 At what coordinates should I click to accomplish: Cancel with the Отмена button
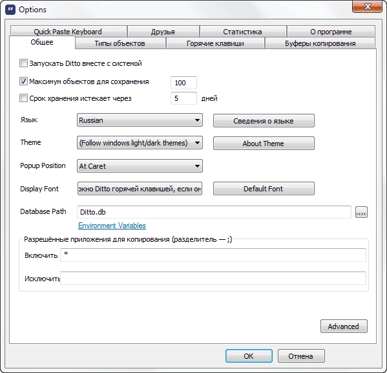[x=301, y=356]
